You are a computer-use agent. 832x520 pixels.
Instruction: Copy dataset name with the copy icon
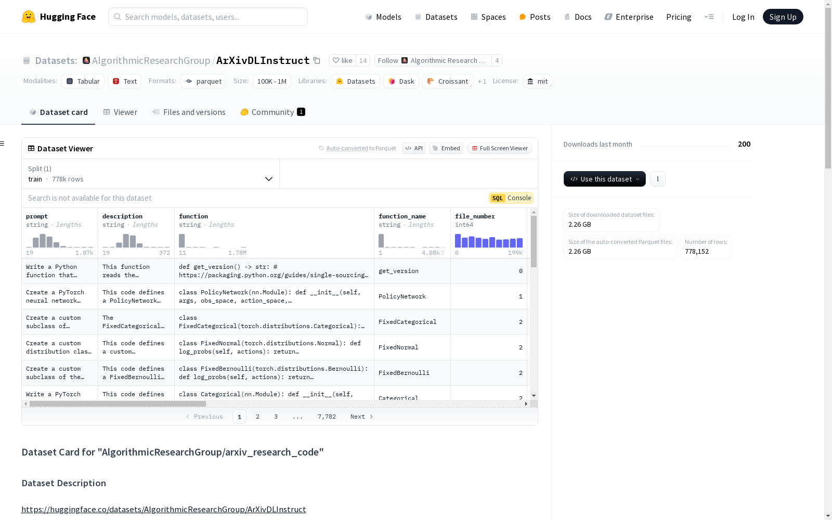tap(317, 60)
